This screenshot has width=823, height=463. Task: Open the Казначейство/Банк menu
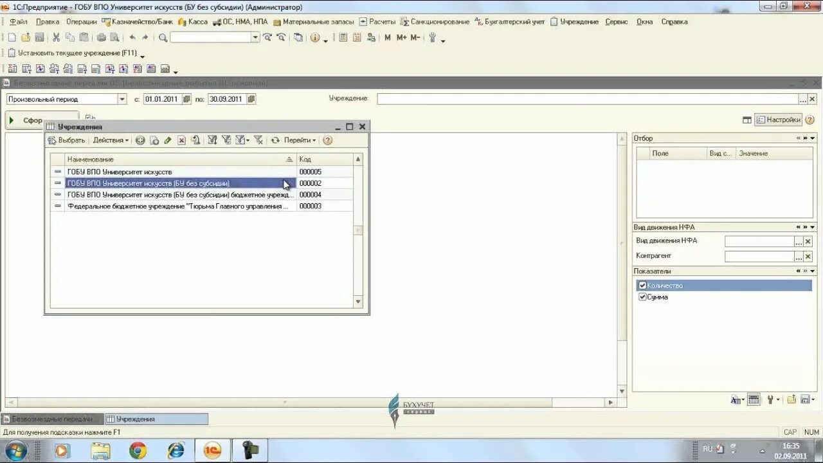[x=138, y=22]
